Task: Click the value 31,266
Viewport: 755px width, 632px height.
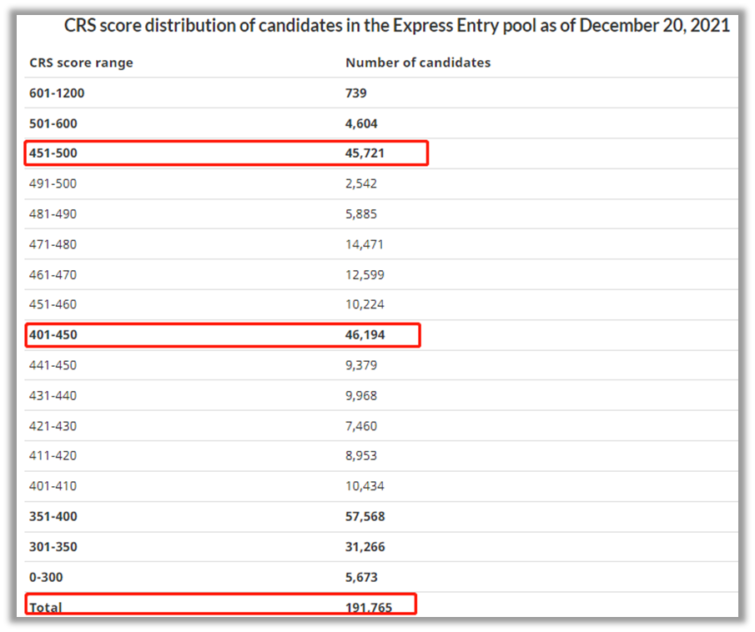Action: coord(365,547)
